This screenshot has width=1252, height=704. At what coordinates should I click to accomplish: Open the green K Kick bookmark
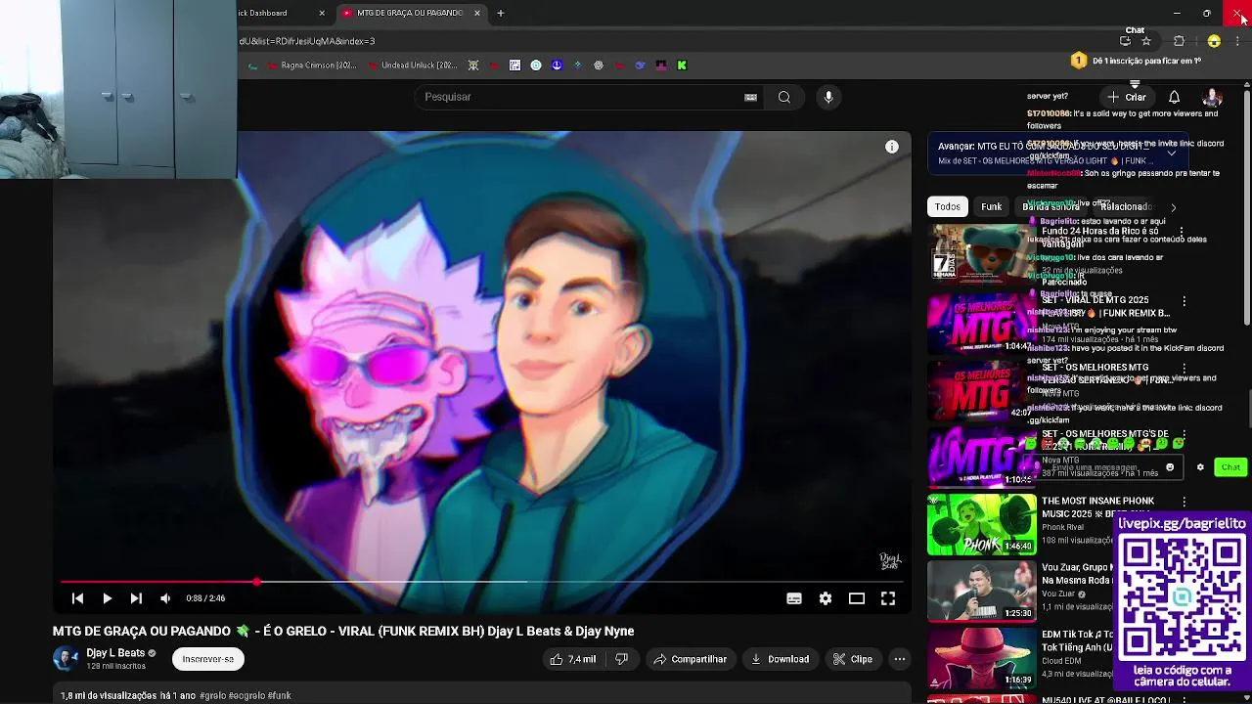(x=682, y=66)
